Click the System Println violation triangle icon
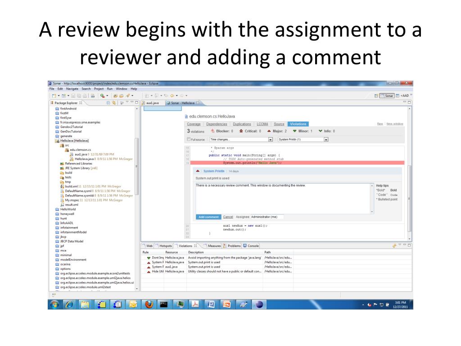Viewport: 461px width, 346px height. click(198, 171)
